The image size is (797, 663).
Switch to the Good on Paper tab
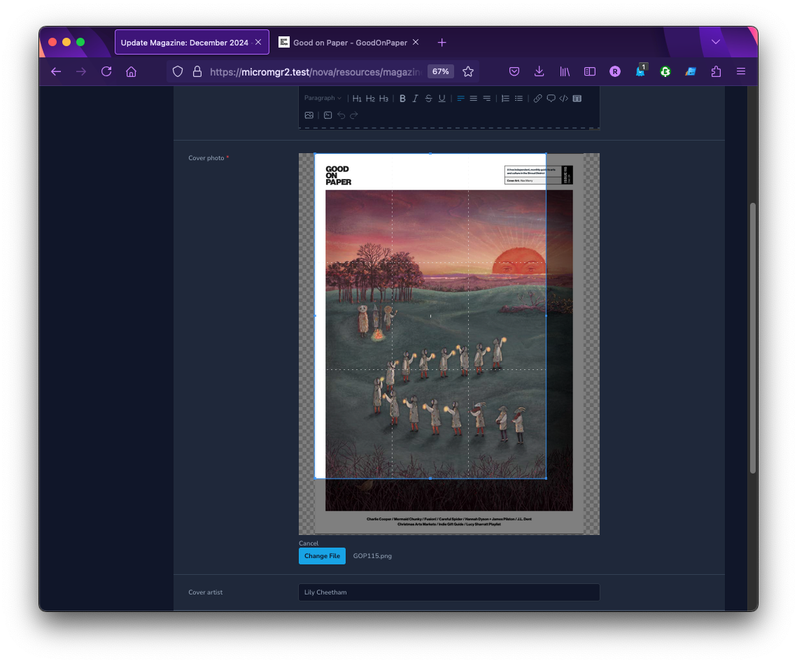pos(349,43)
